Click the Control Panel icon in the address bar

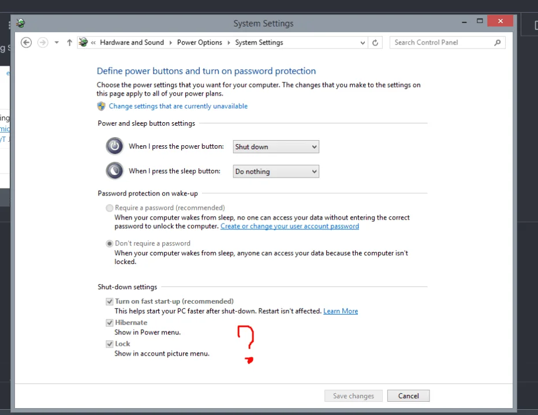click(x=83, y=43)
